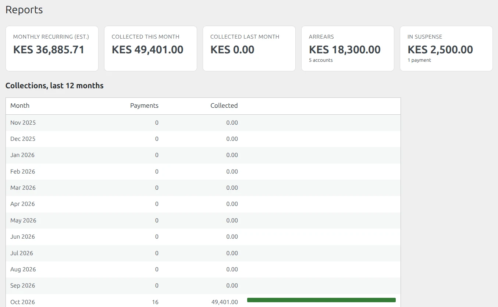Image resolution: width=498 pixels, height=307 pixels.
Task: Click the '1 payment' text under In Suspense
Action: [x=419, y=60]
